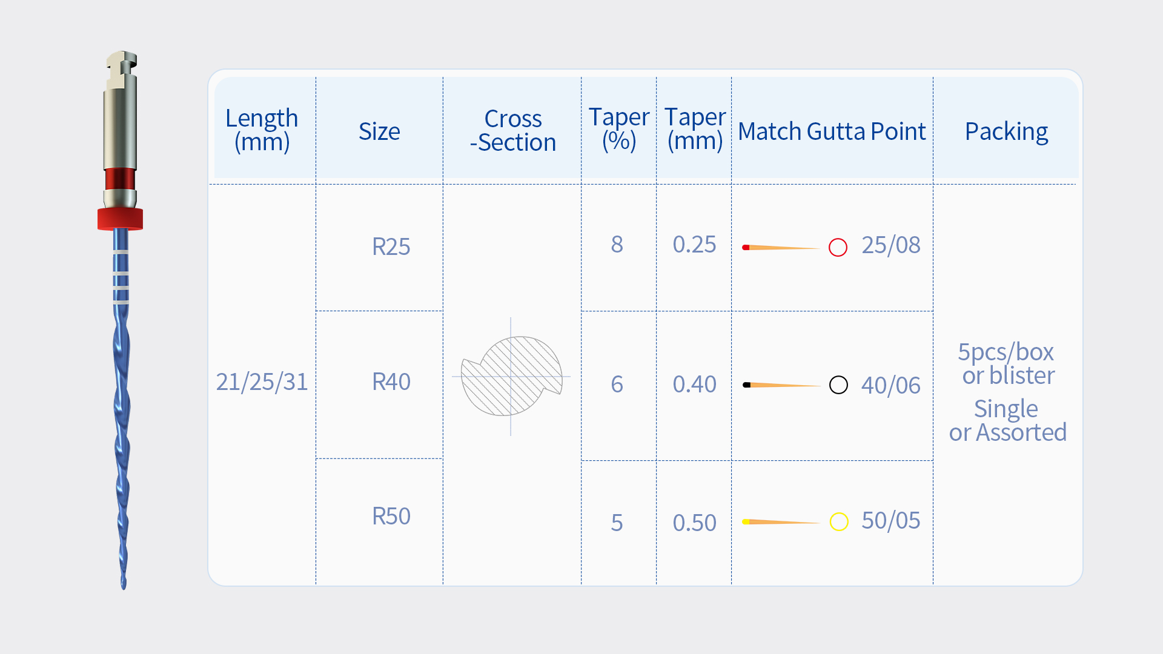This screenshot has width=1163, height=654.
Task: Click the Single or Assorted text
Action: pos(1007,420)
